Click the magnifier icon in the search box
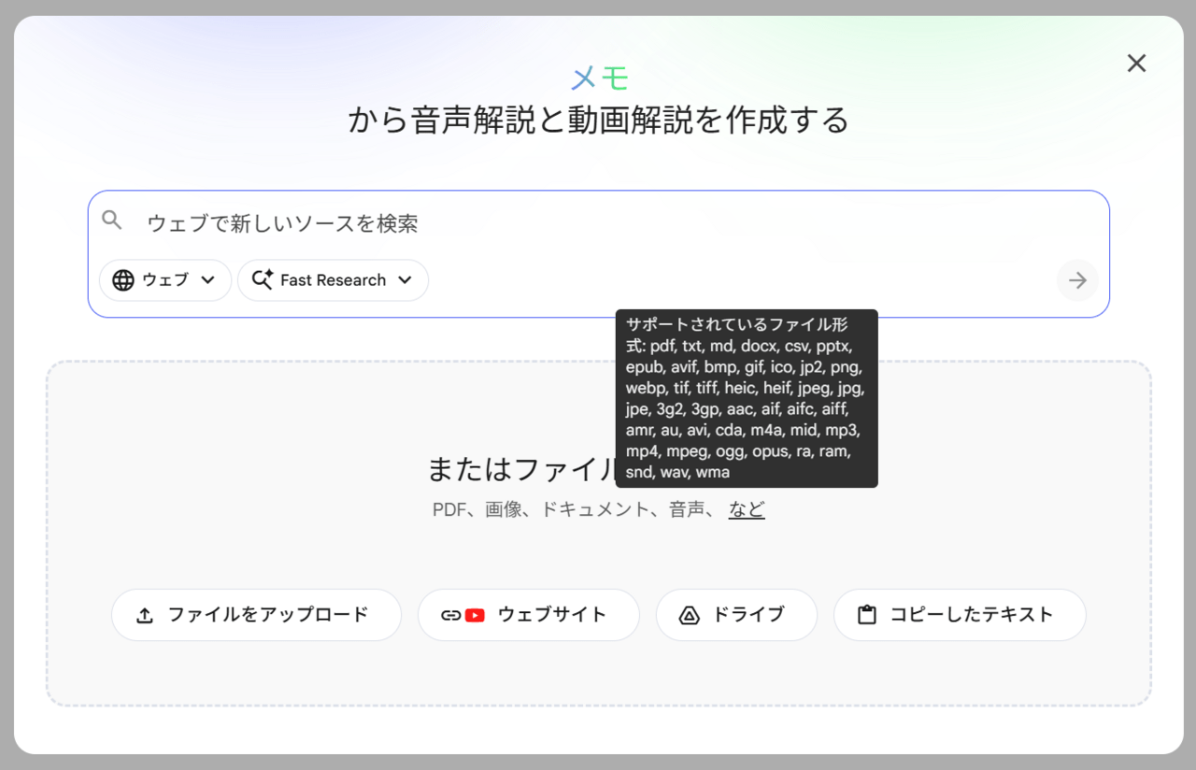The image size is (1196, 770). pyautogui.click(x=112, y=221)
